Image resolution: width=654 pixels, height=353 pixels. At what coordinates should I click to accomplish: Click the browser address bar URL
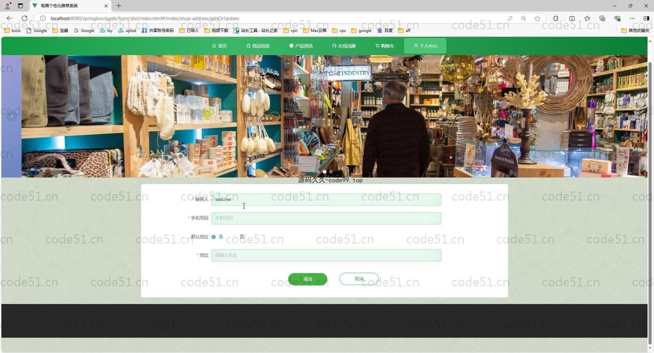point(145,18)
